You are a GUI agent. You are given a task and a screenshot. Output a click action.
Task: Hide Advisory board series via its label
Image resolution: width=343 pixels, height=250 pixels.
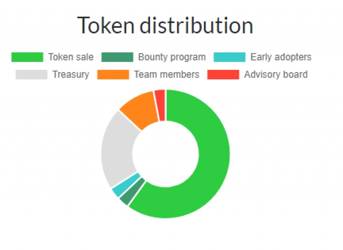276,75
